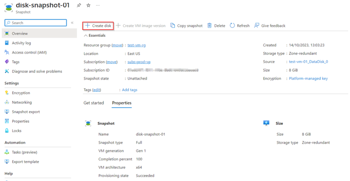350x181 pixels.
Task: Open Snapshot export settings
Action: (26, 112)
